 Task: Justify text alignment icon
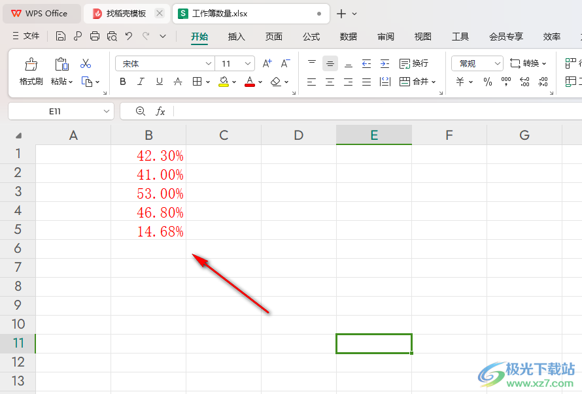pos(366,82)
